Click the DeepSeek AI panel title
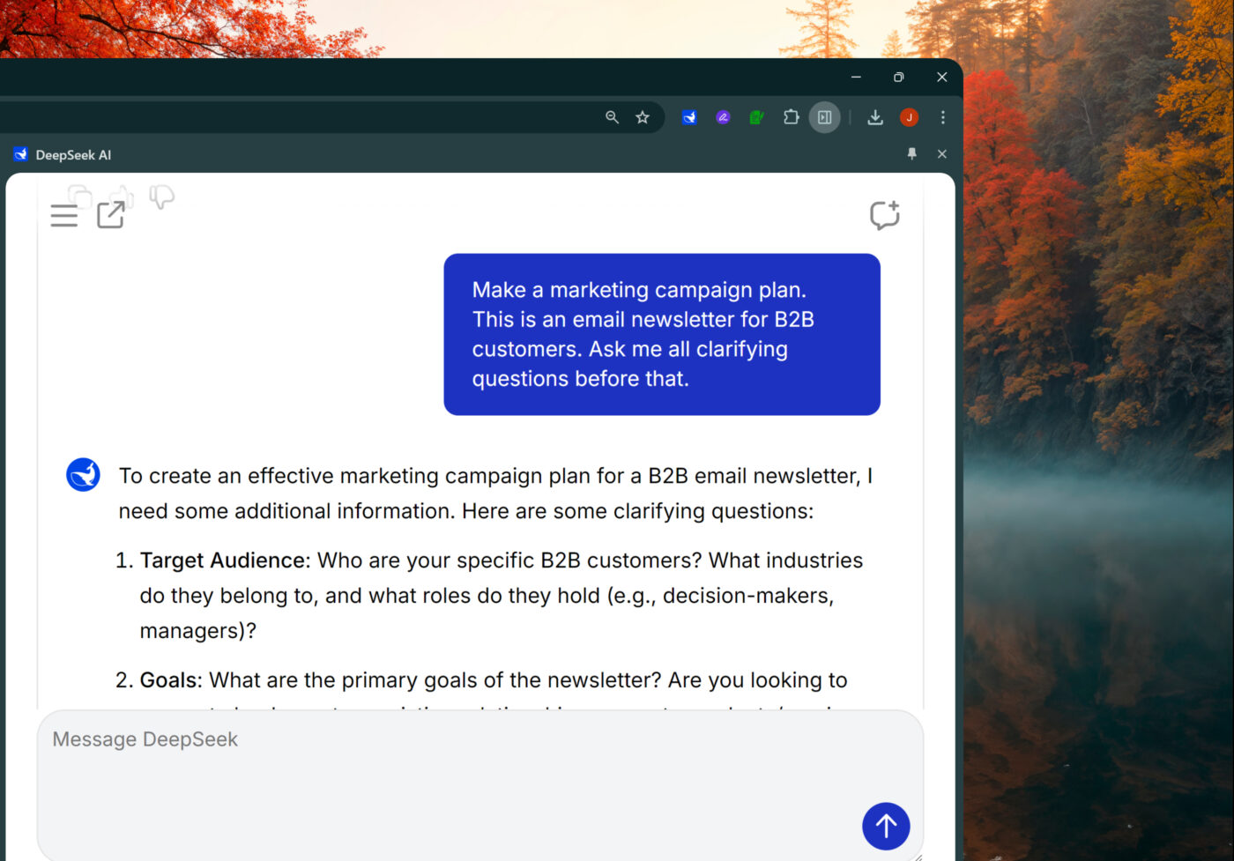 73,155
